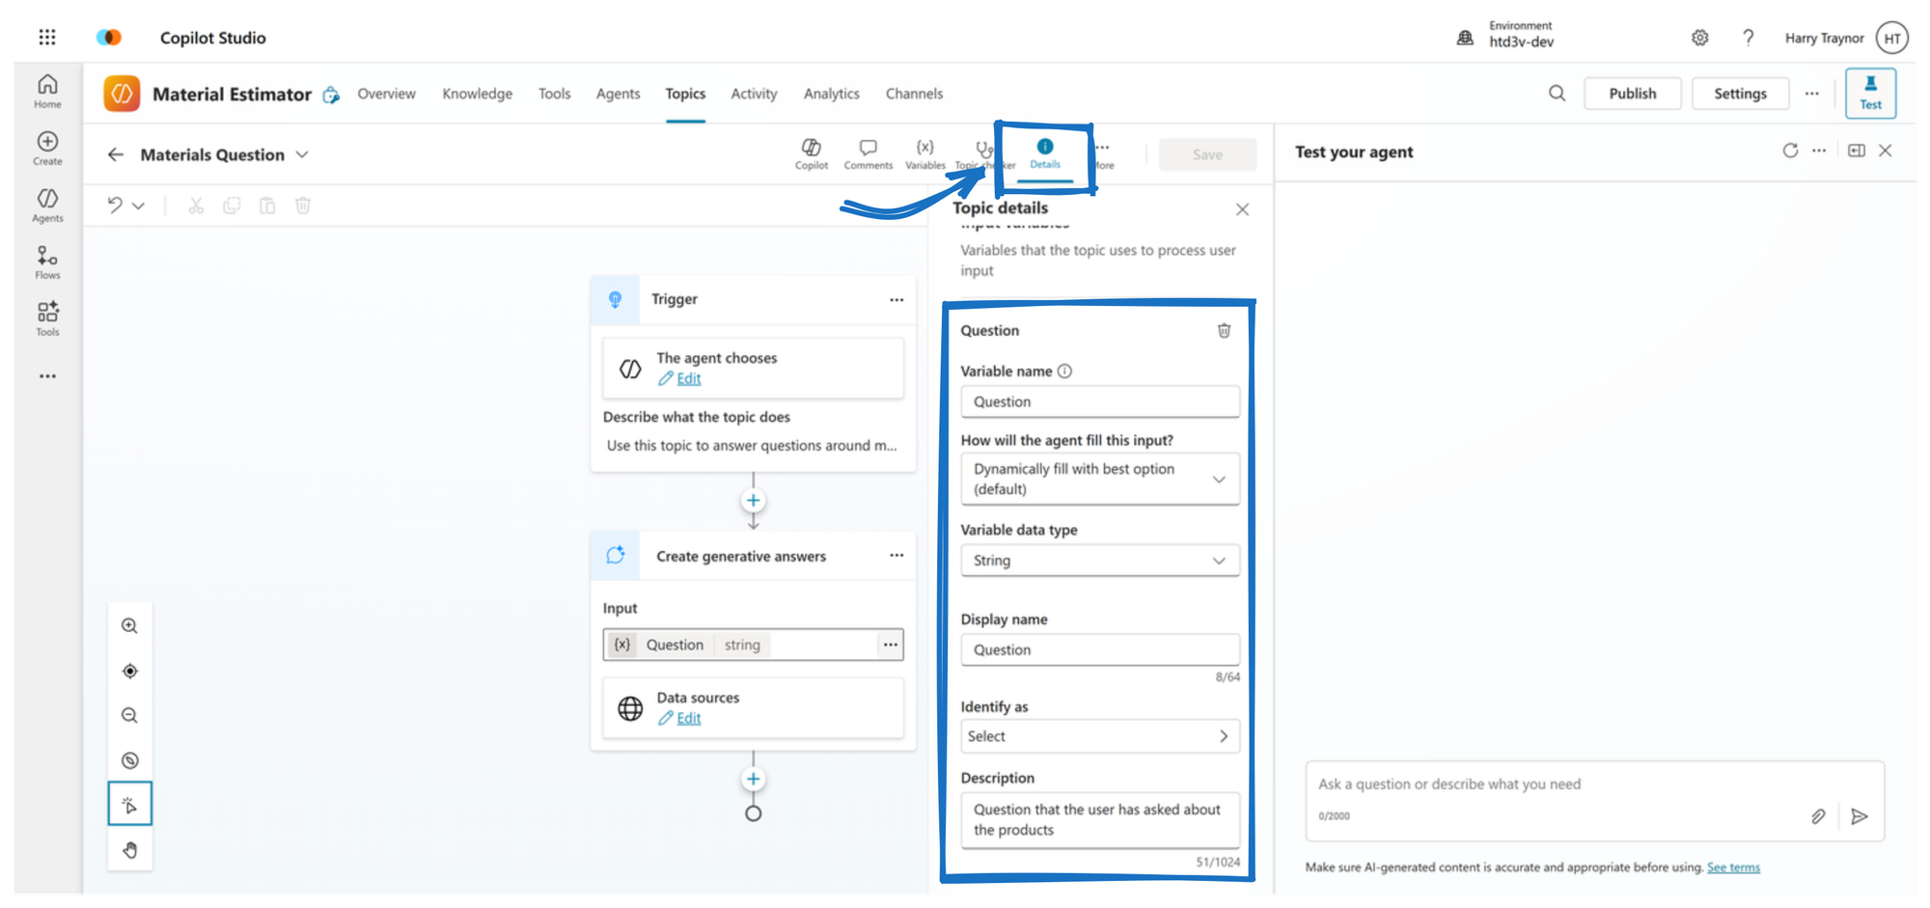Image resolution: width=1930 pixels, height=908 pixels.
Task: Click the send message arrow icon
Action: (1859, 816)
